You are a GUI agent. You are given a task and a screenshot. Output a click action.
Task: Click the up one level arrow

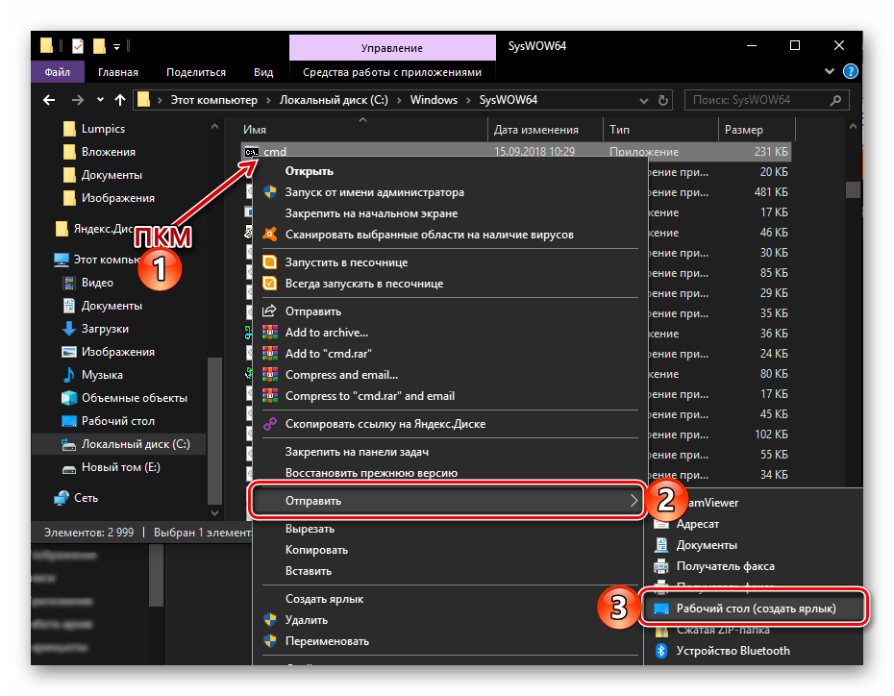(x=120, y=100)
